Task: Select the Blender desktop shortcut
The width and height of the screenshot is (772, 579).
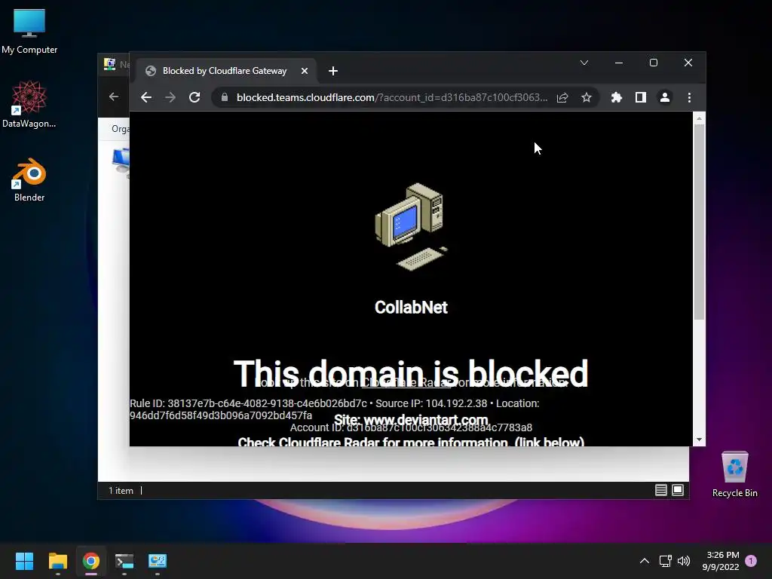Action: coord(29,180)
